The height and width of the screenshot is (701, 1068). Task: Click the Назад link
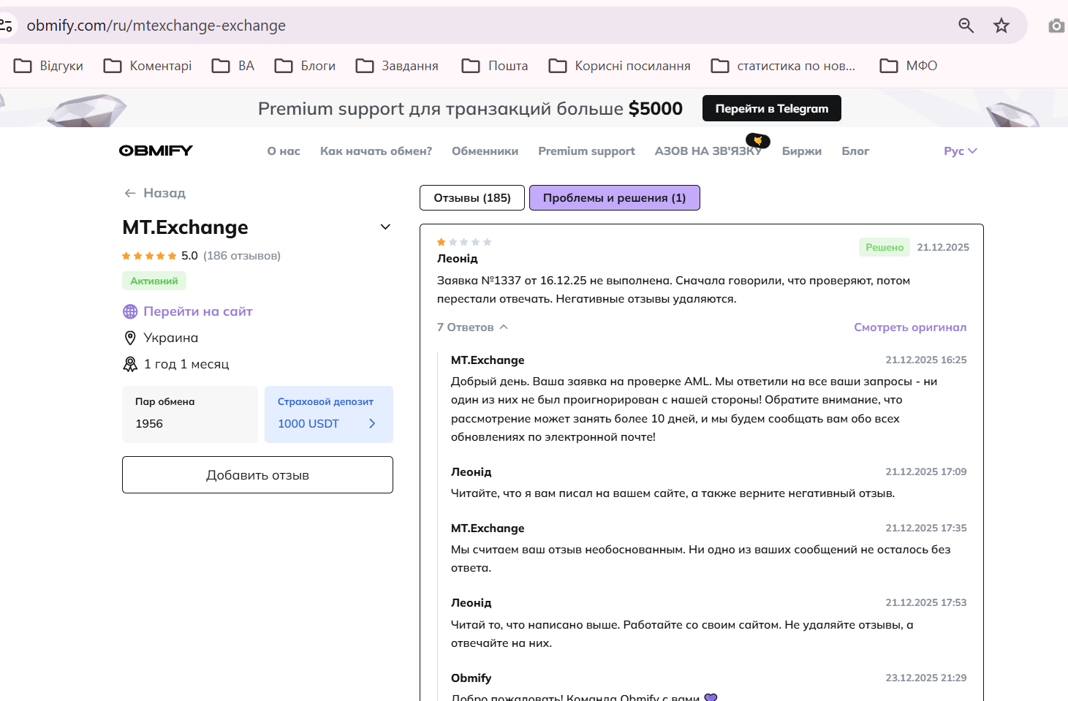164,193
